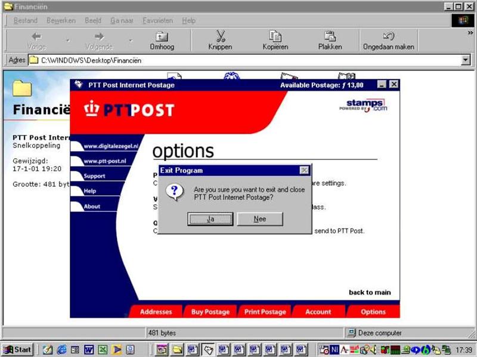Image resolution: width=477 pixels, height=357 pixels.
Task: Open Support in the PTT Post sidebar
Action: pos(94,176)
